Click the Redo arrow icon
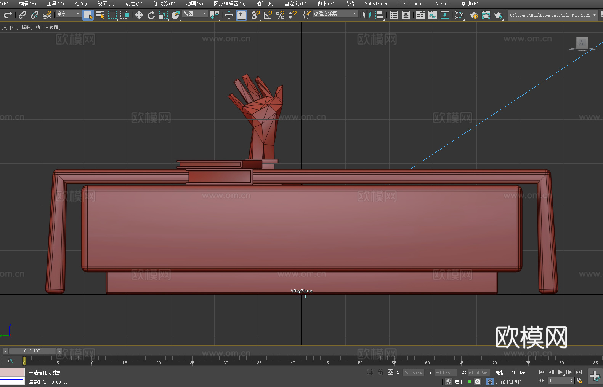The height and width of the screenshot is (387, 603). 8,15
